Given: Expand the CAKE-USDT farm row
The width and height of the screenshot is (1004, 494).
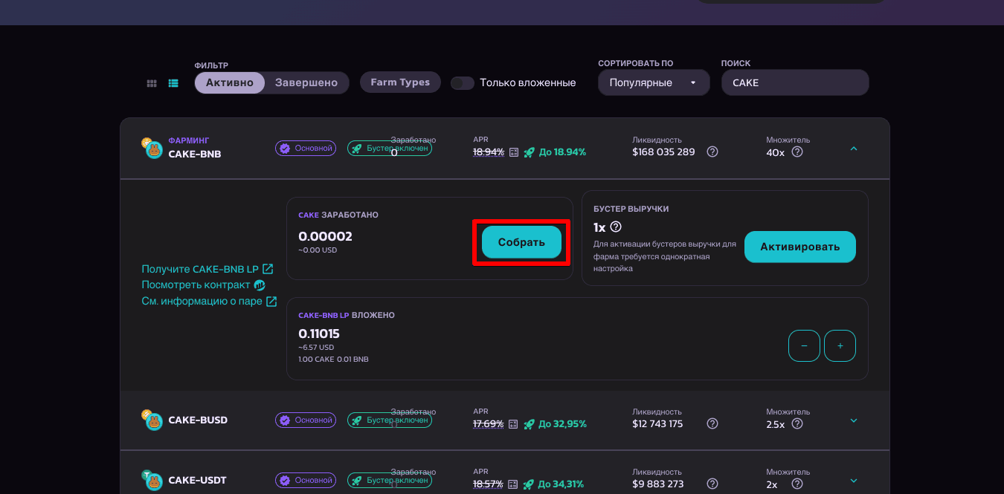Looking at the screenshot, I should click(854, 481).
